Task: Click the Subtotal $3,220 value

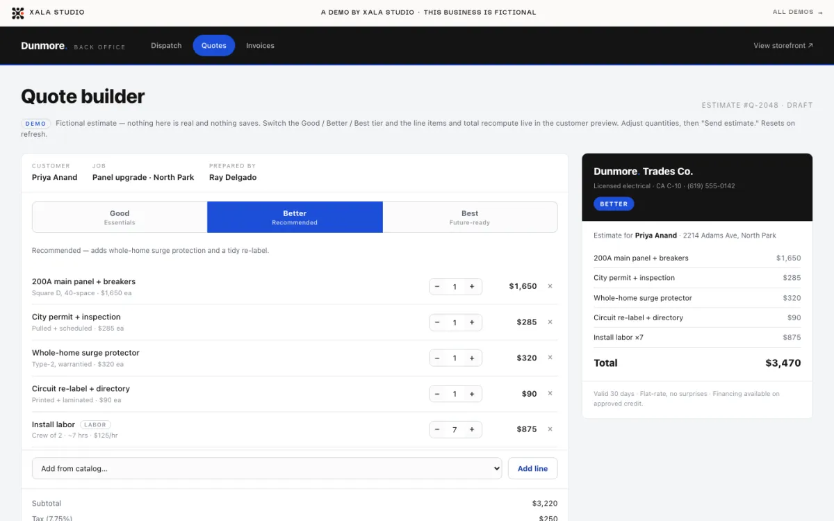Action: 545,504
